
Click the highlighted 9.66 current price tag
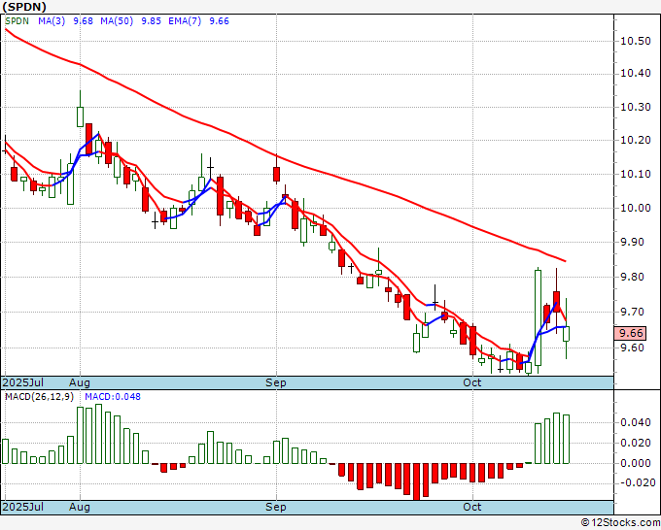click(x=630, y=333)
